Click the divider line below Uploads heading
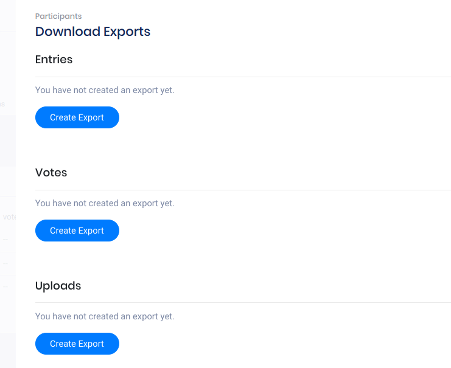The height and width of the screenshot is (368, 451). [243, 303]
